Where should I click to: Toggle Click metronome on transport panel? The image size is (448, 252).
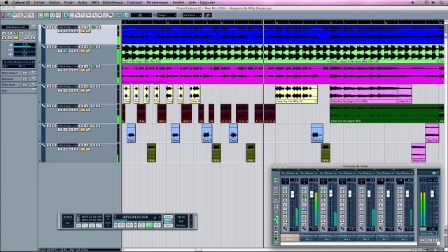click(168, 216)
